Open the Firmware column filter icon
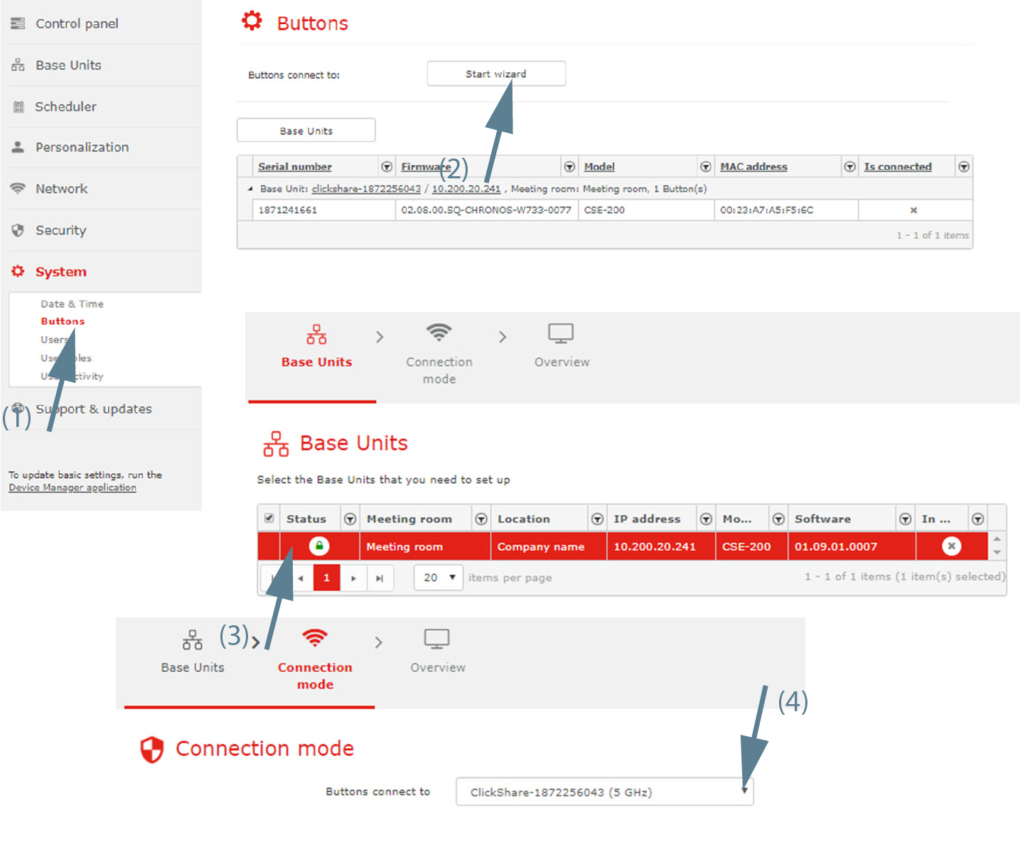Viewport: 1020px width, 859px height. click(x=569, y=166)
